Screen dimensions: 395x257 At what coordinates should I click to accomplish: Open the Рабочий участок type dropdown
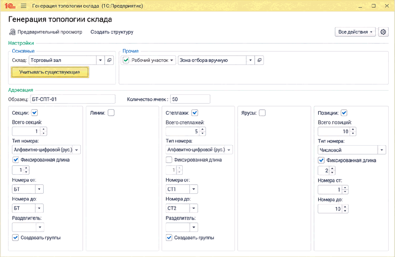click(x=171, y=60)
